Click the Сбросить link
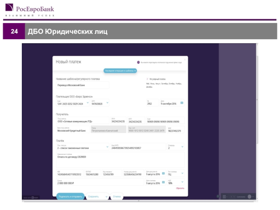This screenshot has height=210, width=280. (x=180, y=188)
